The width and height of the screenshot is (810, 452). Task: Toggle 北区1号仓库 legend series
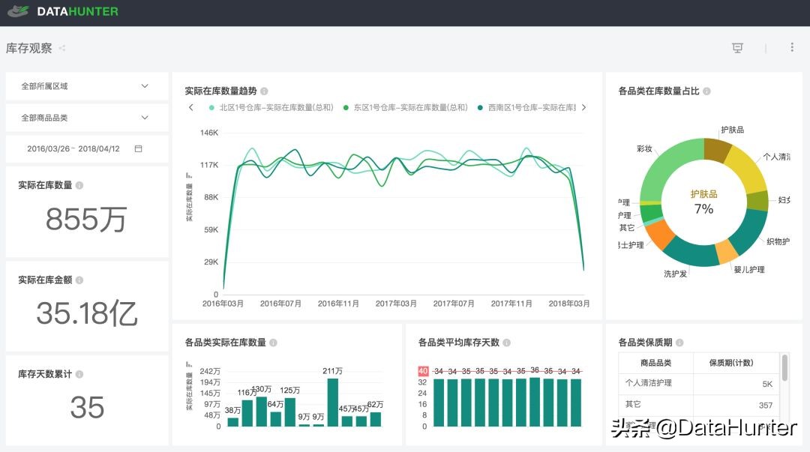click(x=271, y=107)
